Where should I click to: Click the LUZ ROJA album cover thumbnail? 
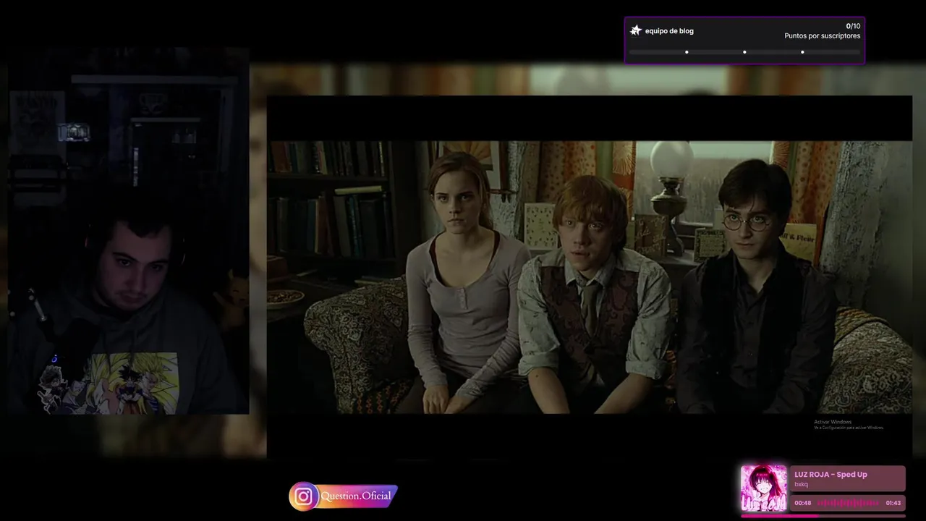point(763,488)
